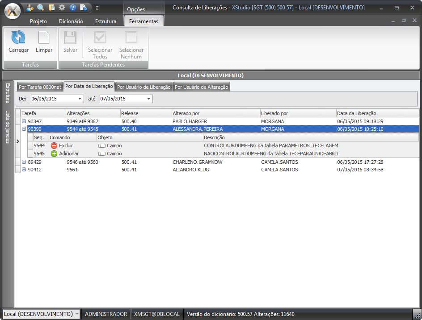Open the 'De' start date dropdown

tap(80, 99)
